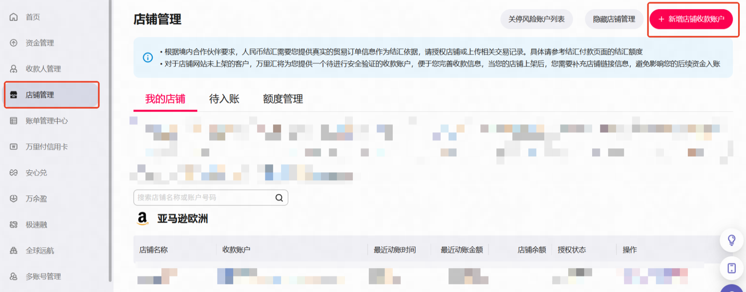Click 店铺余额 column header
Screen dimensions: 746x292
click(x=532, y=250)
